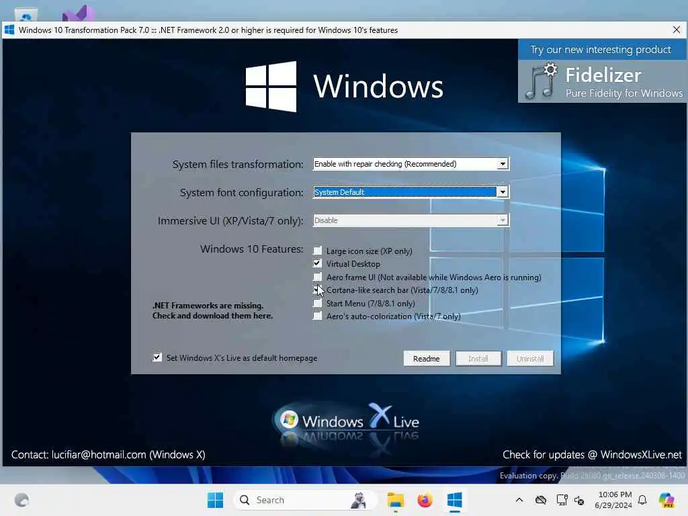
Task: Click the installer title bar Windows icon
Action: pos(9,30)
